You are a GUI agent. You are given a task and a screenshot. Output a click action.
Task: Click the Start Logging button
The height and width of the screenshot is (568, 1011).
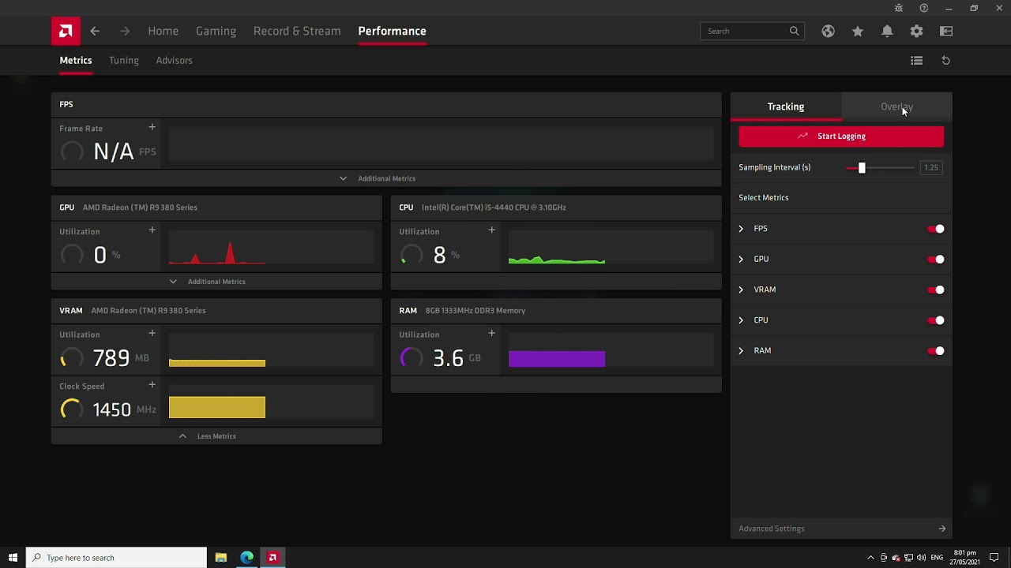click(841, 136)
